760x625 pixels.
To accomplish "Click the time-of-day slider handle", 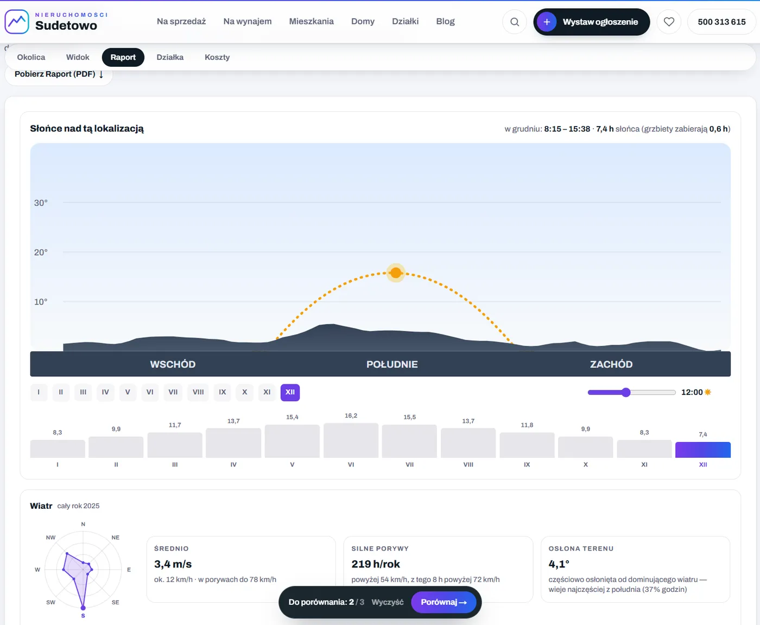I will pos(626,392).
